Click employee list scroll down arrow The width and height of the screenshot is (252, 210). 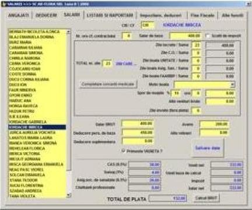[x=69, y=195]
